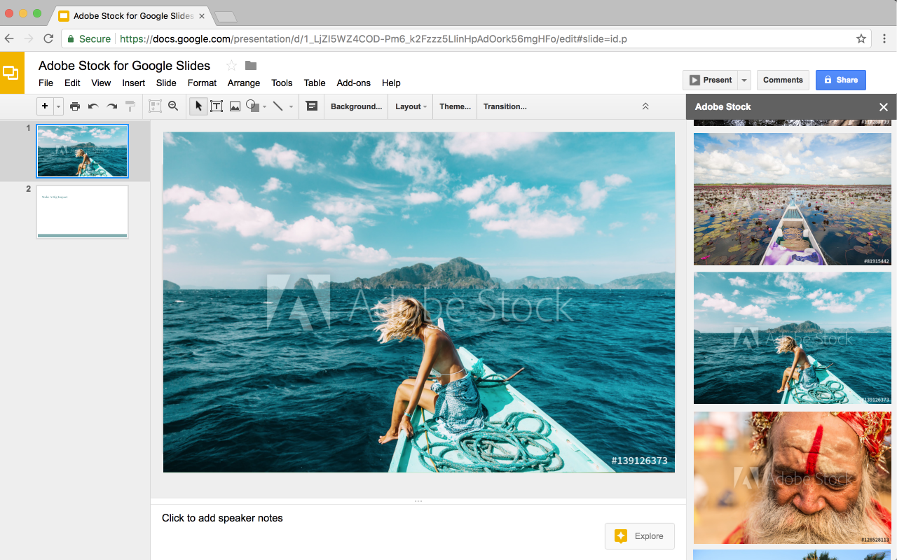
Task: Select the text box tool
Action: coord(217,106)
